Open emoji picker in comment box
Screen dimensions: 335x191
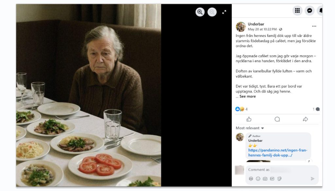coord(258,179)
